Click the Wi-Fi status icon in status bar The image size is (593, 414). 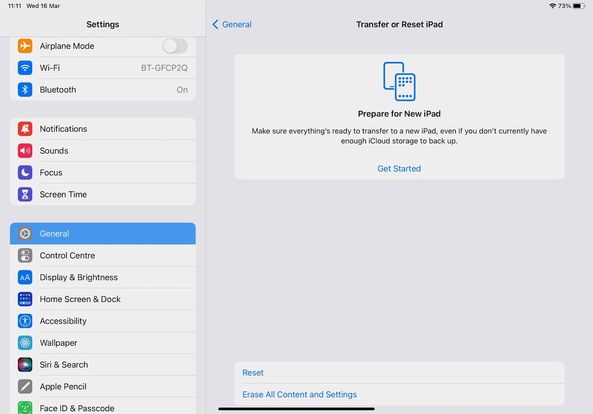(553, 6)
